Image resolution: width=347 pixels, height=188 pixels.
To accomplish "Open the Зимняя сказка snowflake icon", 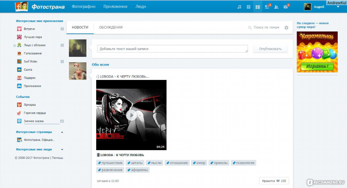I will click(x=19, y=121).
